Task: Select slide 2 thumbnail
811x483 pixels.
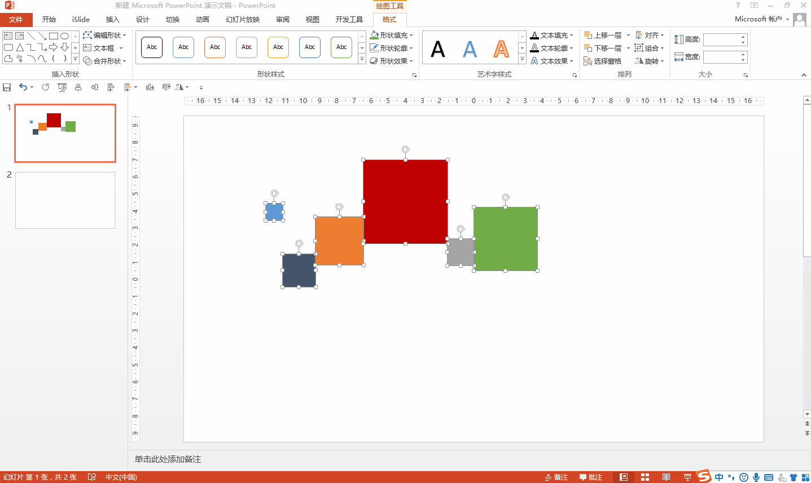Action: coord(65,200)
